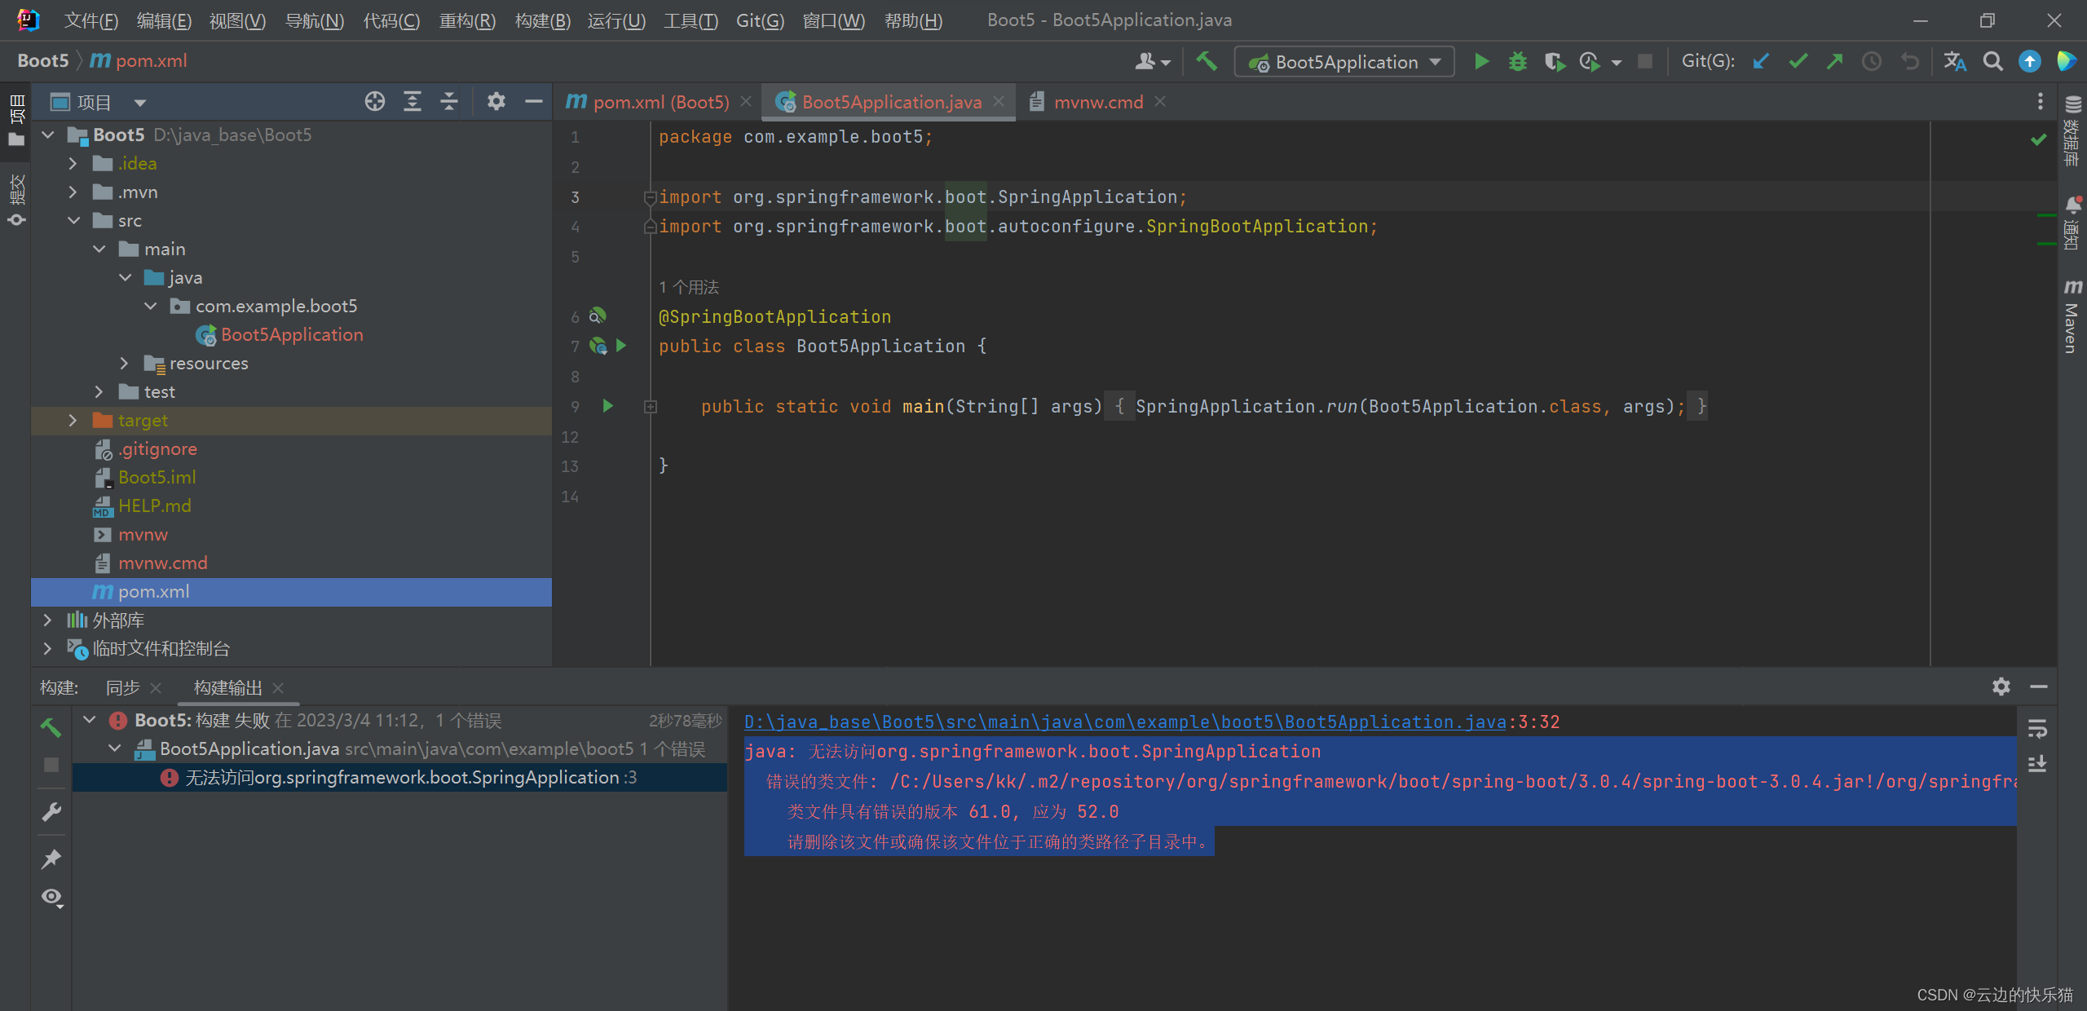Click the Build project hammer icon
Image resolution: width=2087 pixels, height=1011 pixels.
1207,62
